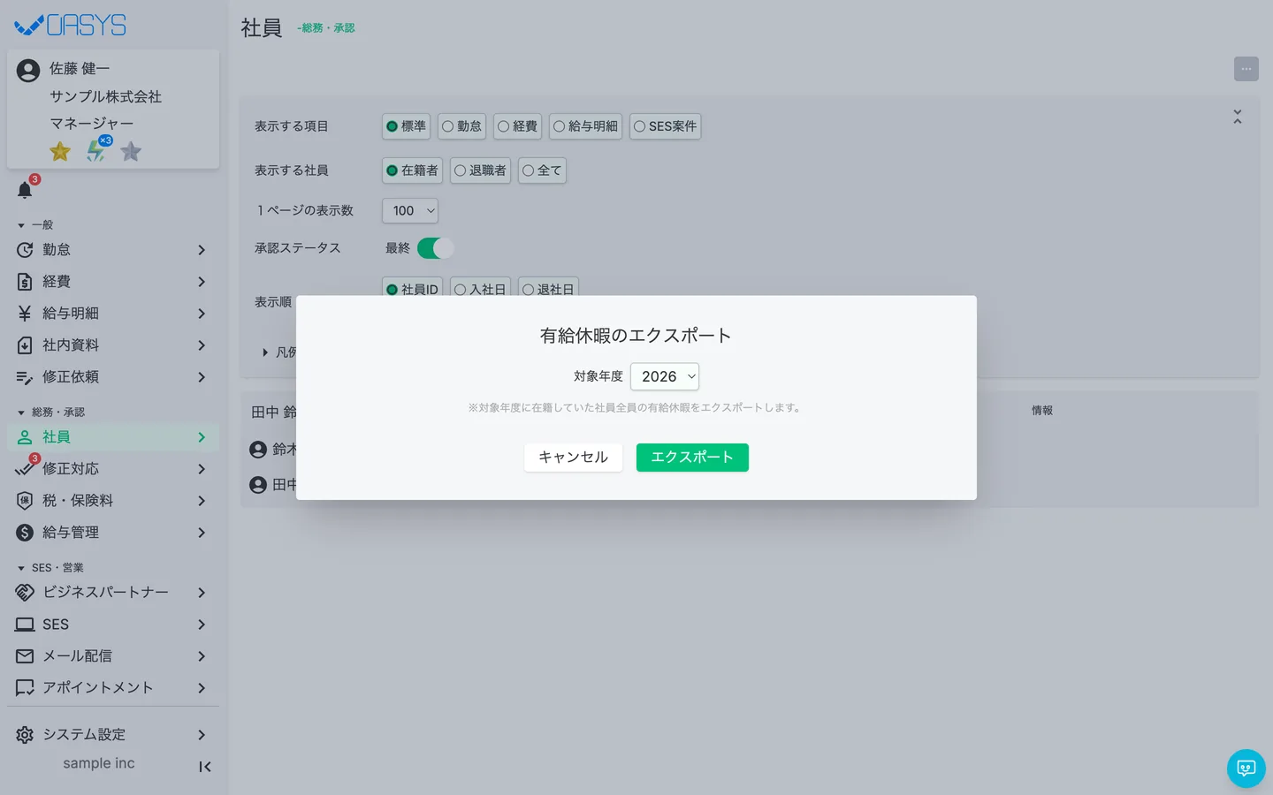Select the SES案件 radio option

[665, 126]
